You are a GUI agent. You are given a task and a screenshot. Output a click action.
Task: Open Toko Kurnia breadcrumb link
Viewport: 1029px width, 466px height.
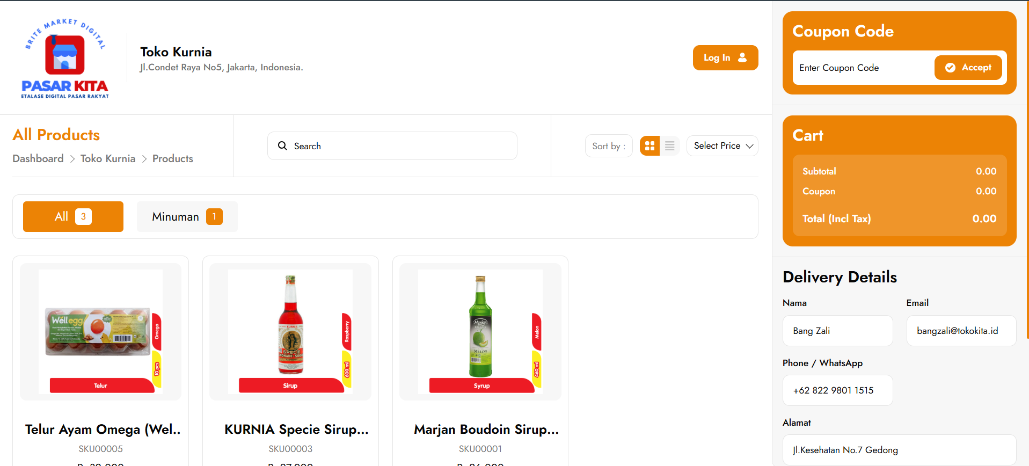tap(108, 158)
